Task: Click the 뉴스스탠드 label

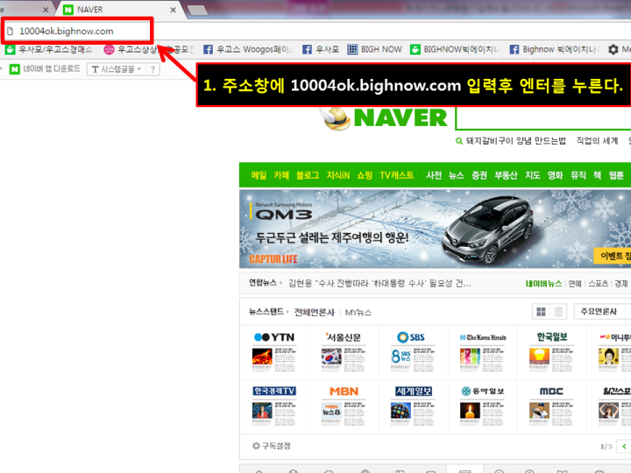Action: pos(266,312)
